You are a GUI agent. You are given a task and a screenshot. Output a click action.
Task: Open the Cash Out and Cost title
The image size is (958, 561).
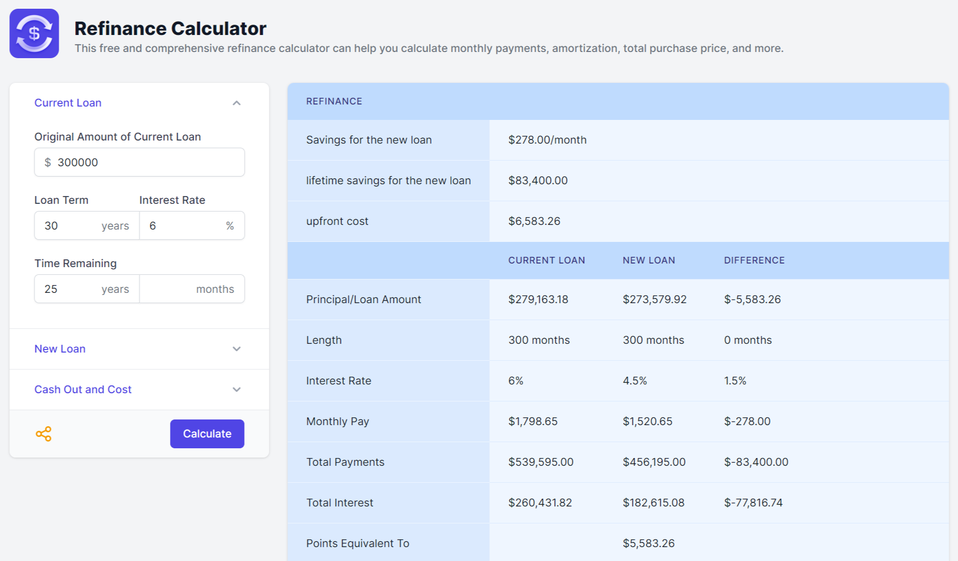coord(83,390)
